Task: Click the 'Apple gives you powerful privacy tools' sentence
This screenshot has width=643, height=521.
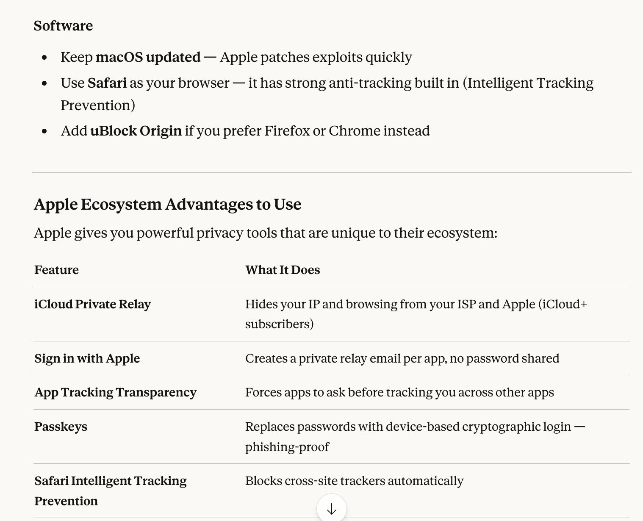Action: pos(265,233)
